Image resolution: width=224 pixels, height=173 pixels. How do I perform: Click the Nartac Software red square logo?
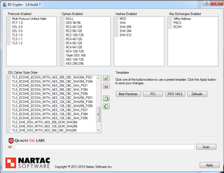click(x=11, y=163)
